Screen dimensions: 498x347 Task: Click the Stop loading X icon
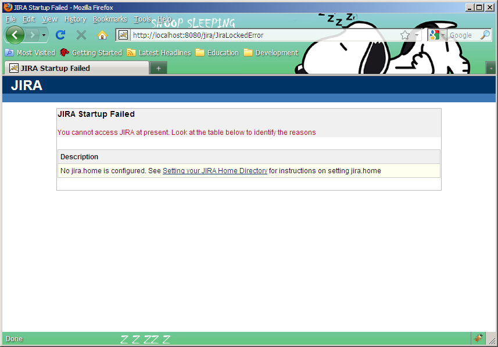[81, 35]
